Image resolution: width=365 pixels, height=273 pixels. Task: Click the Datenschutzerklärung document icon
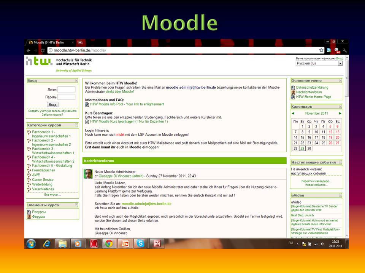(x=293, y=88)
